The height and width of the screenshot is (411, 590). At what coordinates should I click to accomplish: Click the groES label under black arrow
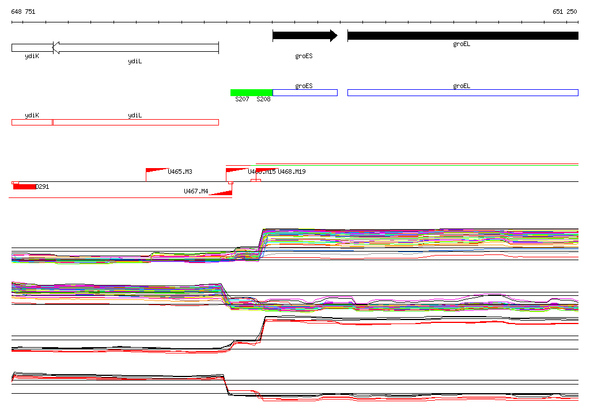pyautogui.click(x=304, y=56)
